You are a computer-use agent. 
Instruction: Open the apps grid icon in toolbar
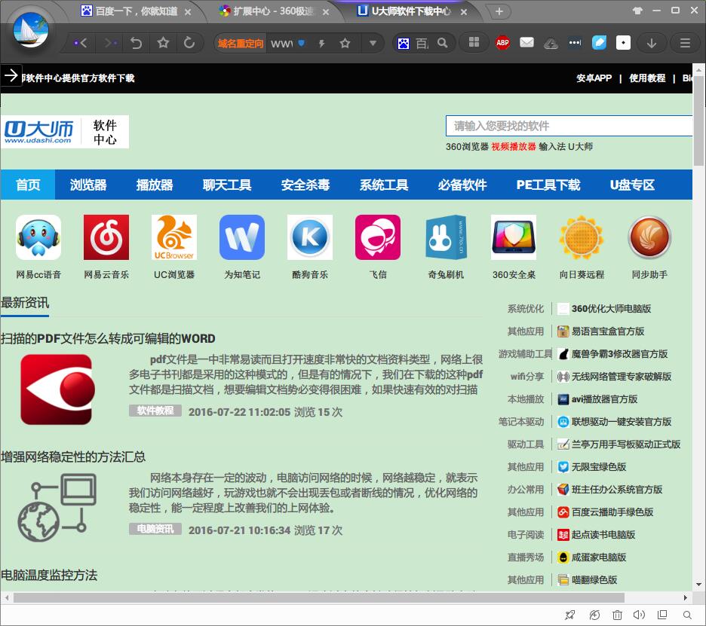coord(474,43)
